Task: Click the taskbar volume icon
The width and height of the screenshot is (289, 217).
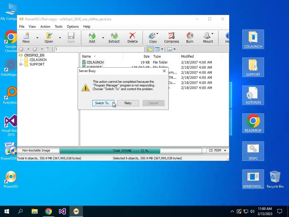Action: click(253, 211)
